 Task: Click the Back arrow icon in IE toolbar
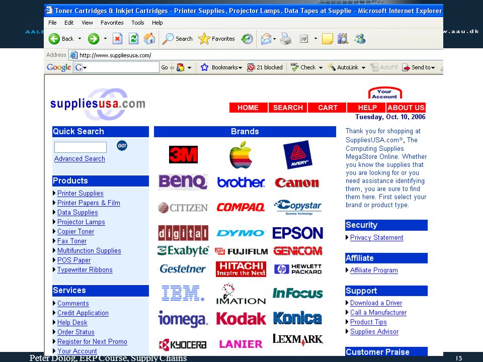(54, 39)
